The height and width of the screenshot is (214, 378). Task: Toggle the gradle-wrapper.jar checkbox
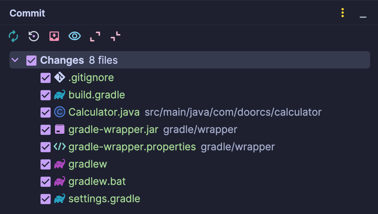46,129
